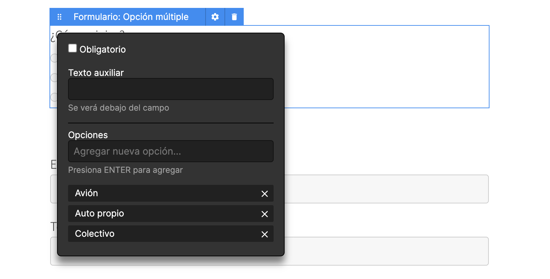The width and height of the screenshot is (550, 279).
Task: Click the Se verá debajo del campo hint
Action: tap(119, 108)
